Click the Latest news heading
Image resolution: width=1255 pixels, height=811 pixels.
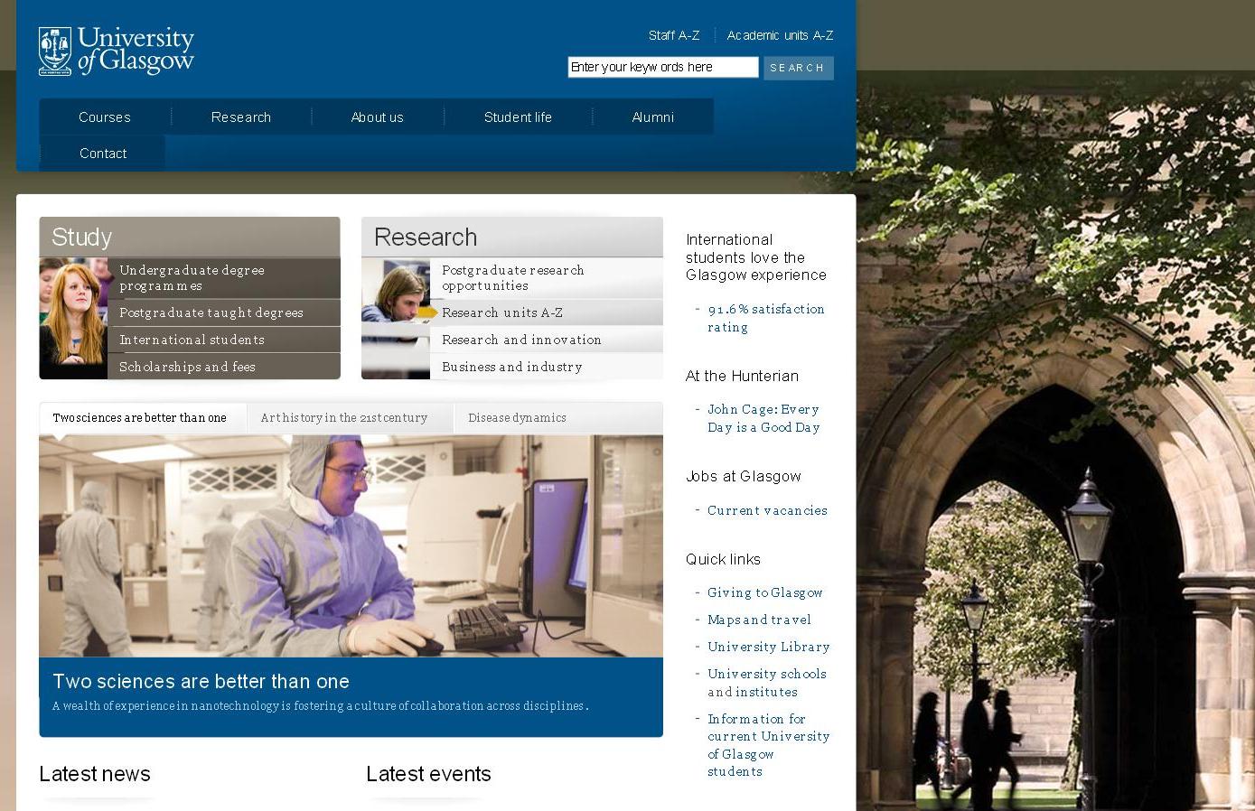pyautogui.click(x=95, y=774)
